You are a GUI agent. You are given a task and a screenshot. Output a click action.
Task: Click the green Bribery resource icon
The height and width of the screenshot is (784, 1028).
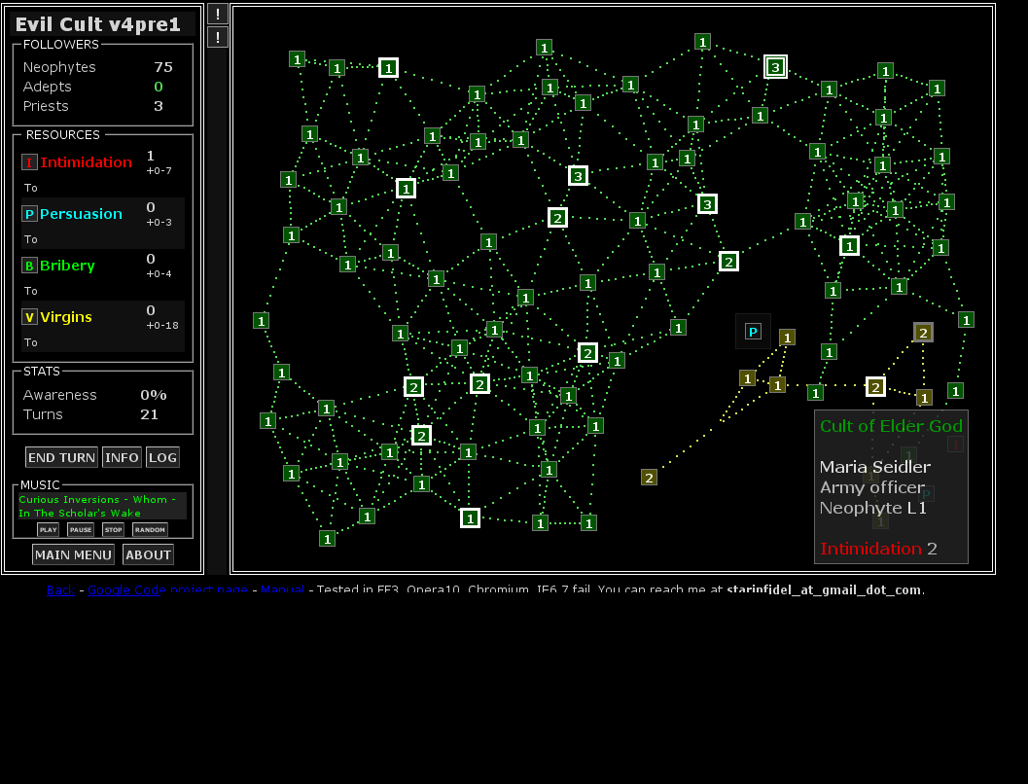pos(29,266)
